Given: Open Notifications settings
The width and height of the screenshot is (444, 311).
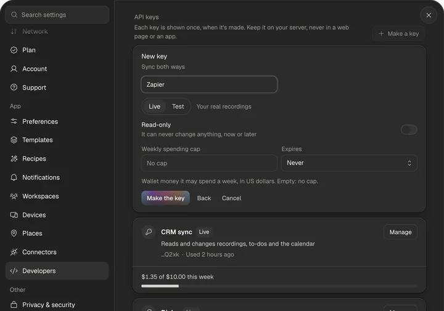Looking at the screenshot, I should point(57,177).
